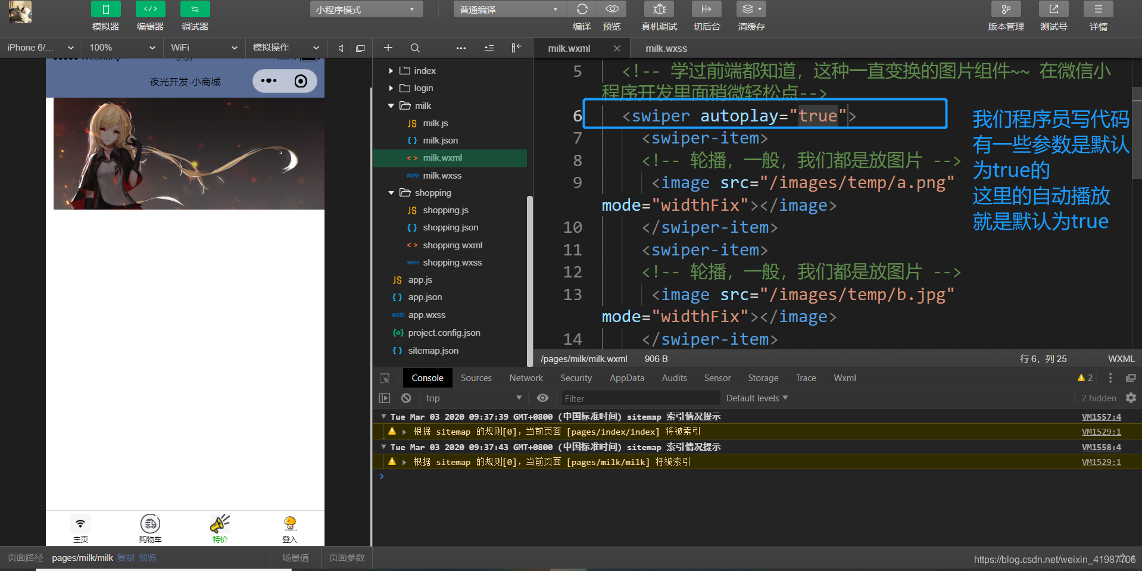
Task: Open the file panel three-dots menu
Action: point(461,48)
